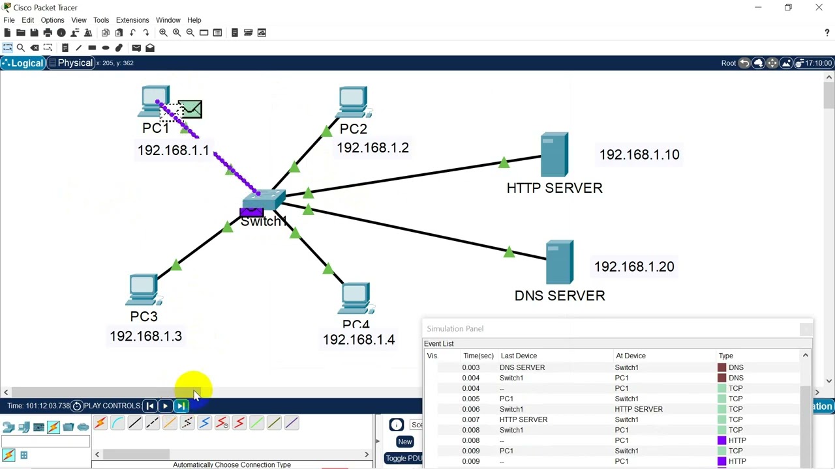
Task: Click the DNS SERVER device
Action: point(559,262)
